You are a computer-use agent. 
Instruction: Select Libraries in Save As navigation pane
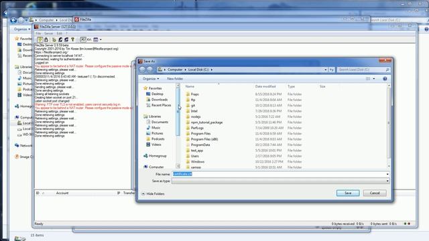point(155,116)
